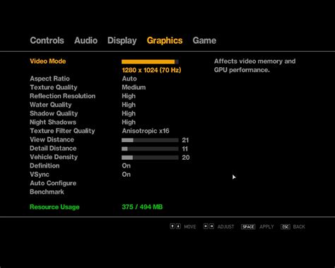Select the Graphics tab
This screenshot has height=268, width=335.
pos(165,41)
